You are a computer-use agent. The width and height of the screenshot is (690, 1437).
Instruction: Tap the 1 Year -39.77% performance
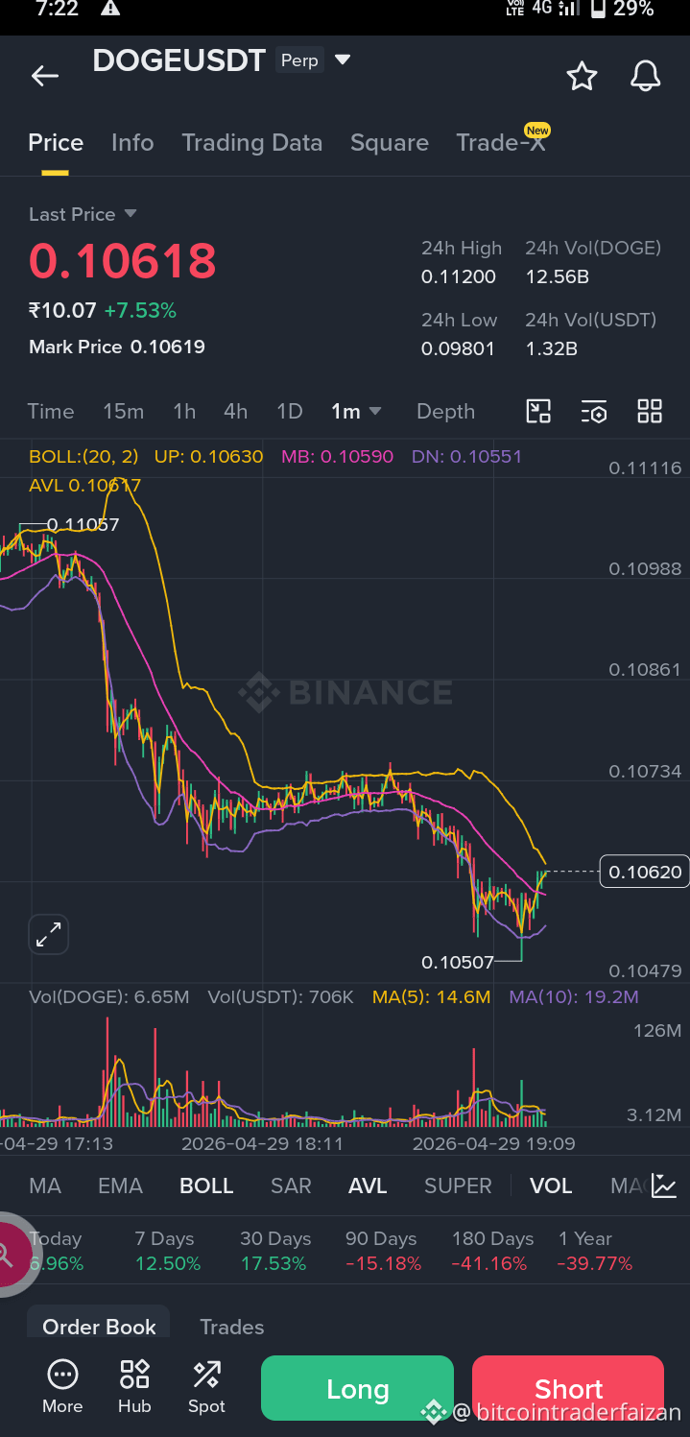tap(595, 1252)
